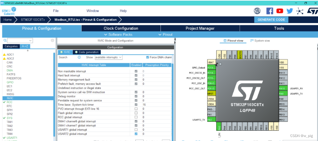The height and width of the screenshot is (141, 318).
Task: Enable RCC global interrupt checkbox
Action: pos(136,117)
